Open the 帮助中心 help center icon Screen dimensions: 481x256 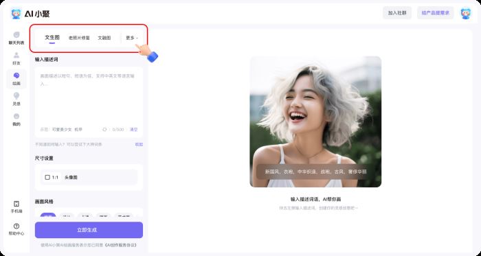16,229
